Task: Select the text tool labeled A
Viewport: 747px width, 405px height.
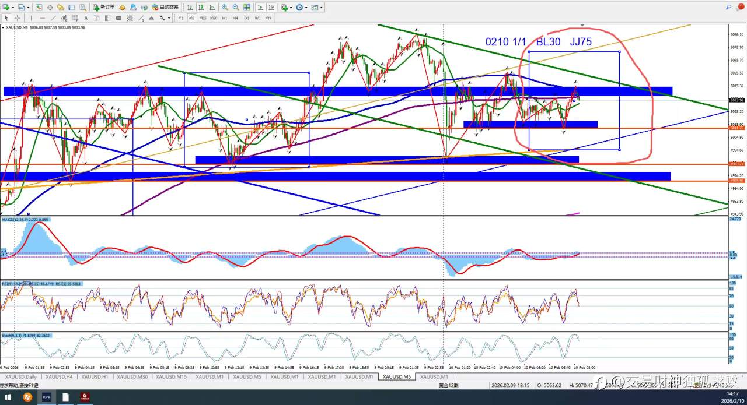Action: pyautogui.click(x=86, y=18)
